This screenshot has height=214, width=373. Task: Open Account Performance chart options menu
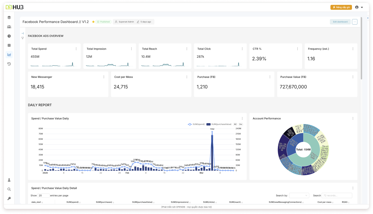(353, 118)
